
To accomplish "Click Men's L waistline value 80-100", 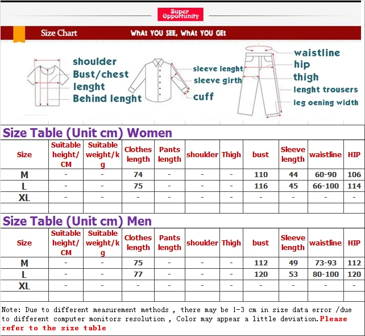I will (x=326, y=274).
